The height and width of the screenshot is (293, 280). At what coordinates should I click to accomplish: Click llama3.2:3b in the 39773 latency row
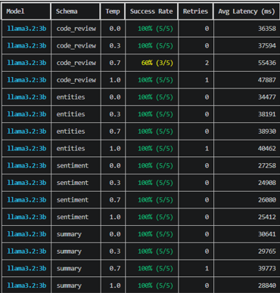pos(26,268)
